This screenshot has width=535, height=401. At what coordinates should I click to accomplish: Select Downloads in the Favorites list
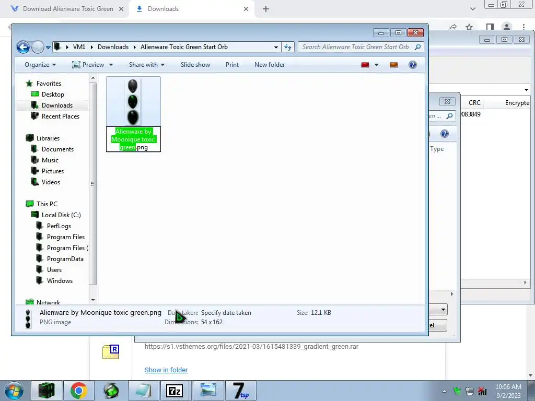click(x=57, y=105)
